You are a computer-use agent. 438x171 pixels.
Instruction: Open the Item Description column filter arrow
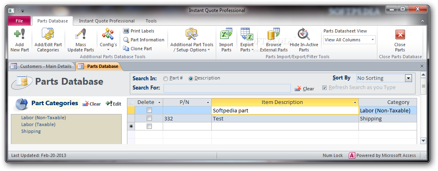pyautogui.click(x=355, y=102)
